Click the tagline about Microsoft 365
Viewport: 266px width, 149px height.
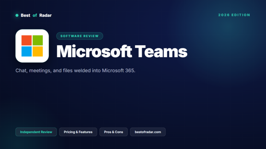75,70
